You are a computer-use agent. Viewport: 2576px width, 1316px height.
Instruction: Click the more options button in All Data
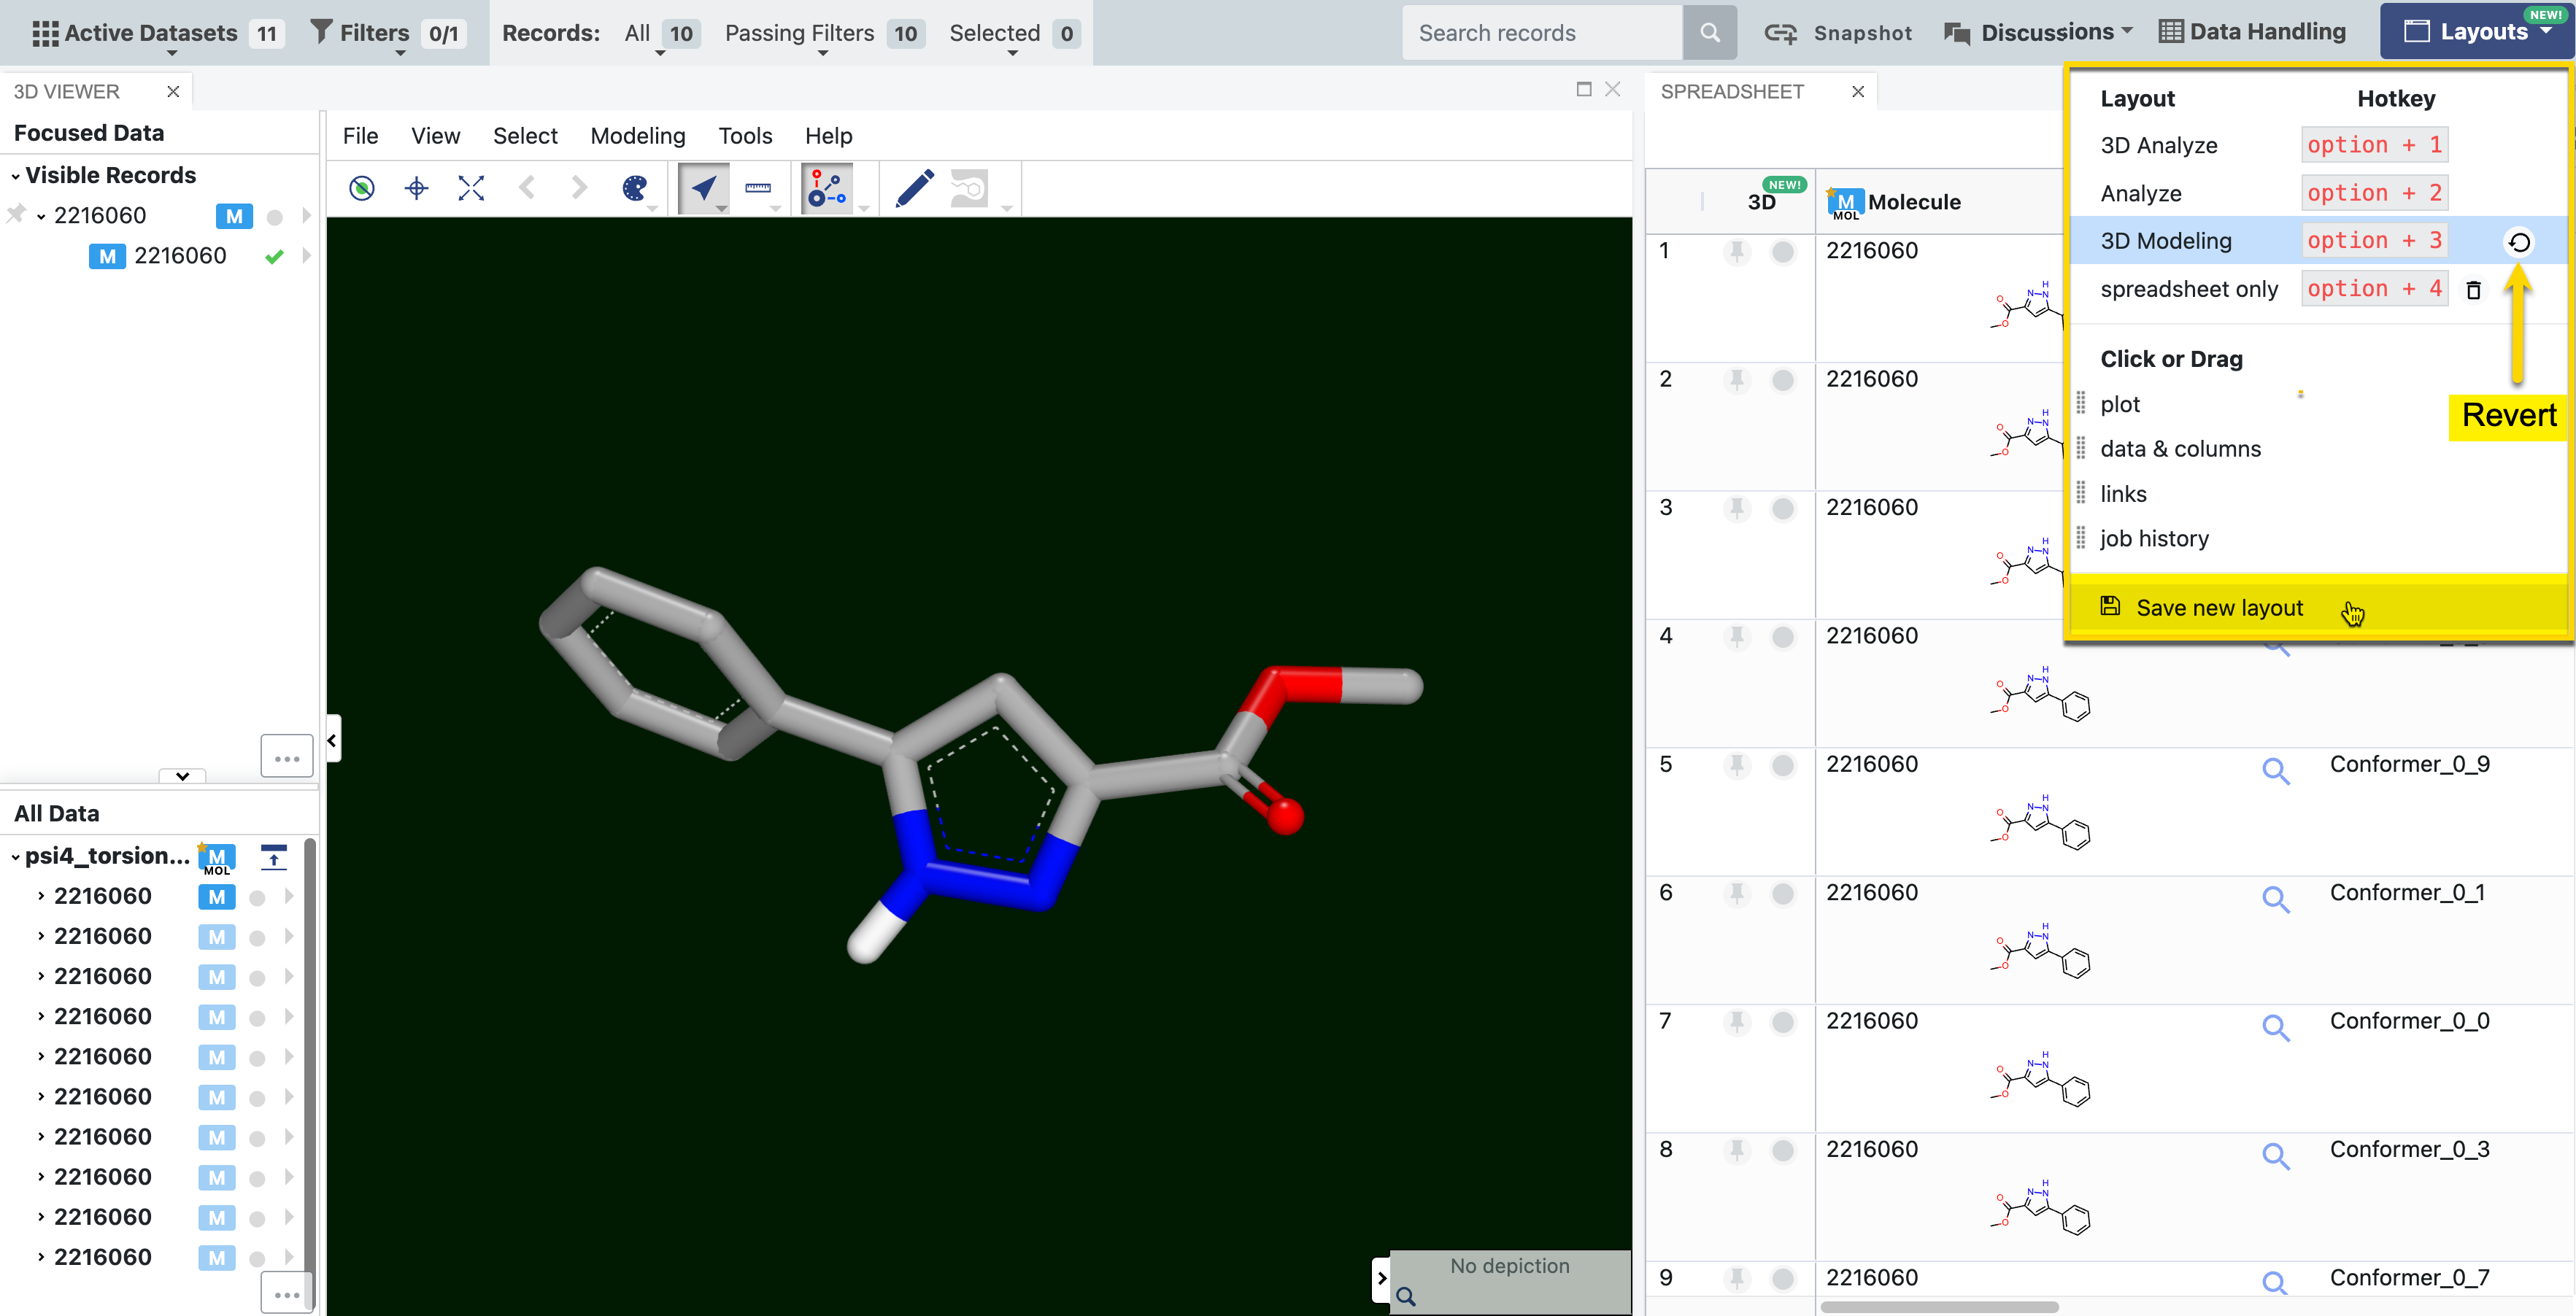(287, 1293)
